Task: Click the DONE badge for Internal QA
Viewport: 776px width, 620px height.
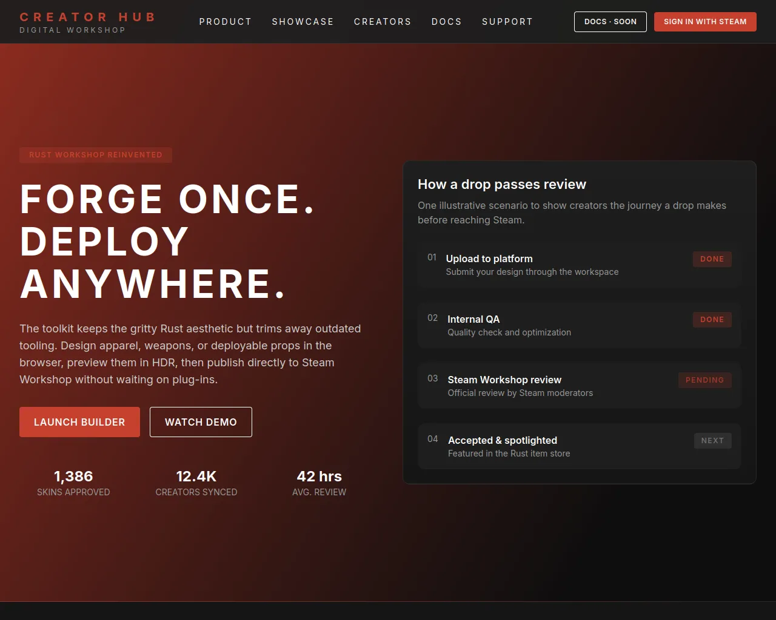Action: tap(712, 320)
